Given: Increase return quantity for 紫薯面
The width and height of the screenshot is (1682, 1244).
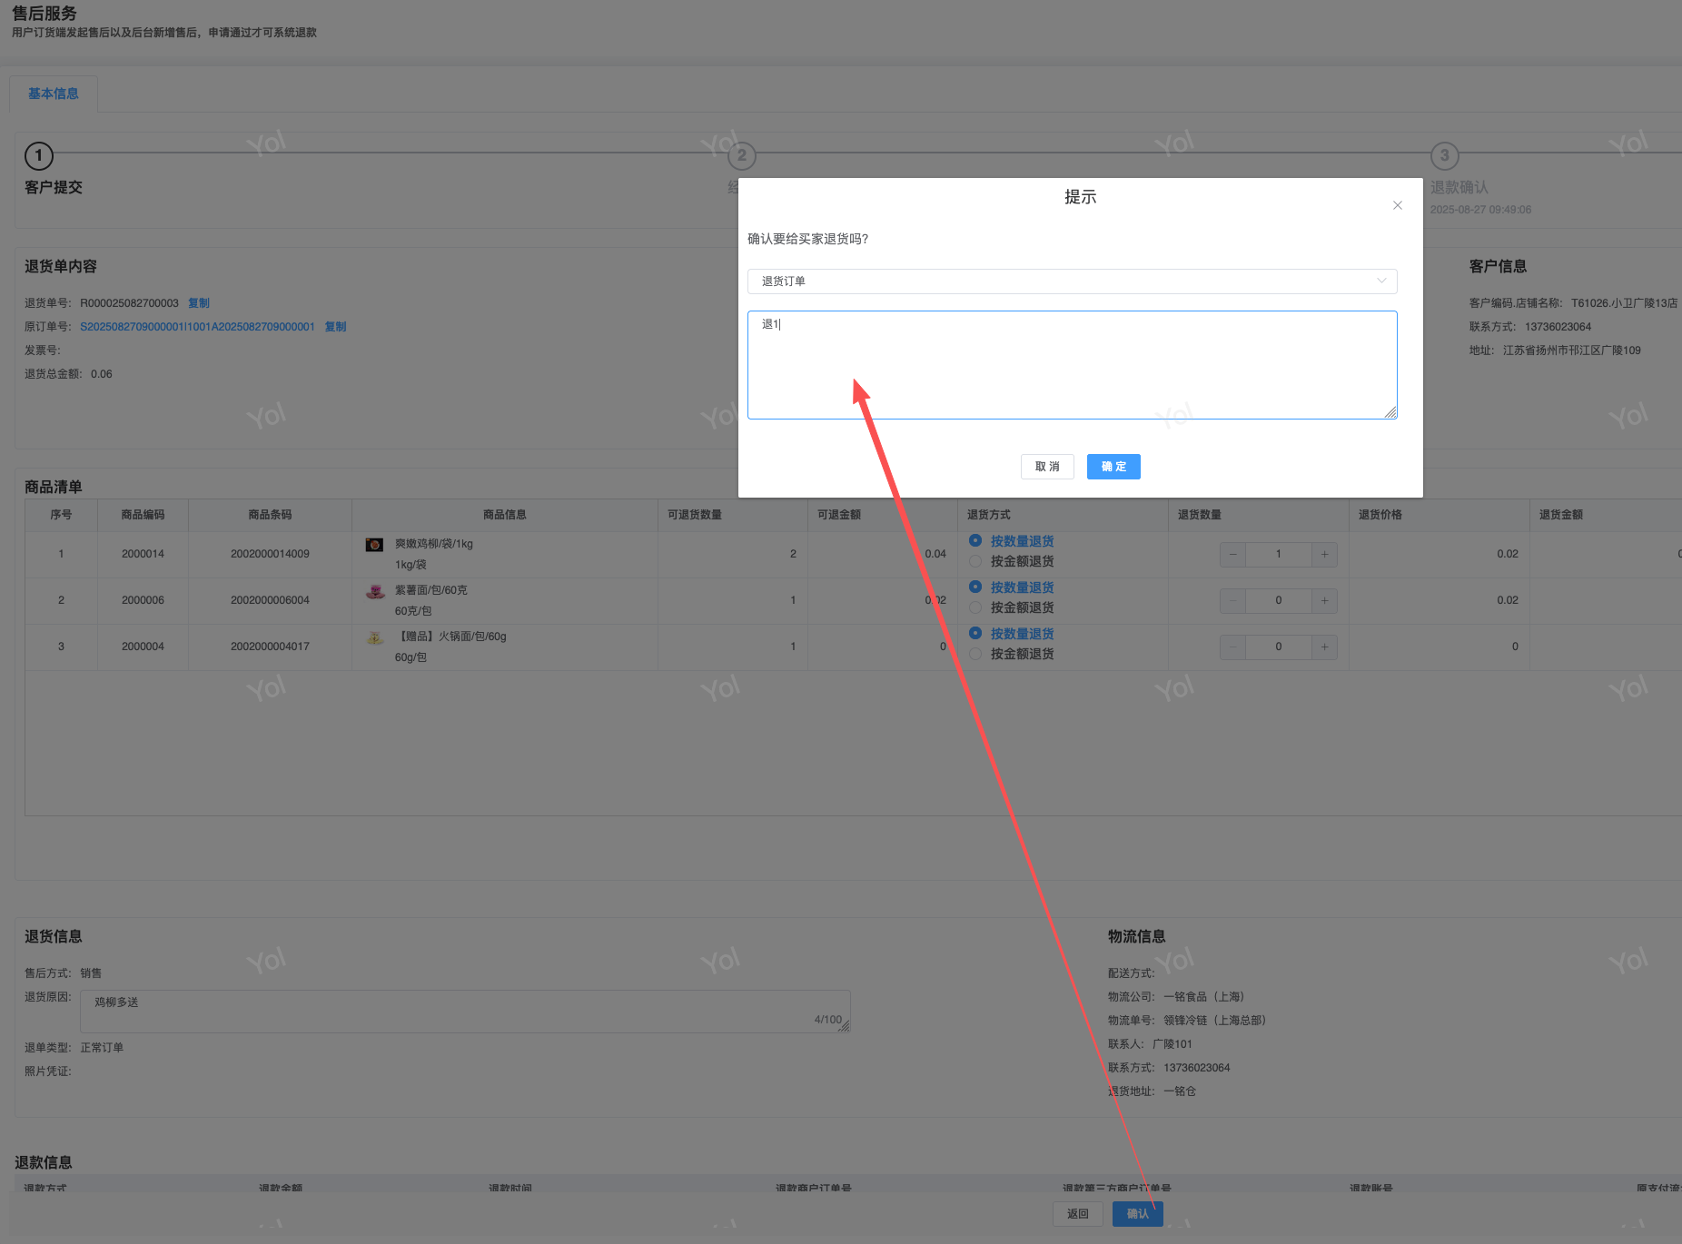Looking at the screenshot, I should click(x=1325, y=600).
